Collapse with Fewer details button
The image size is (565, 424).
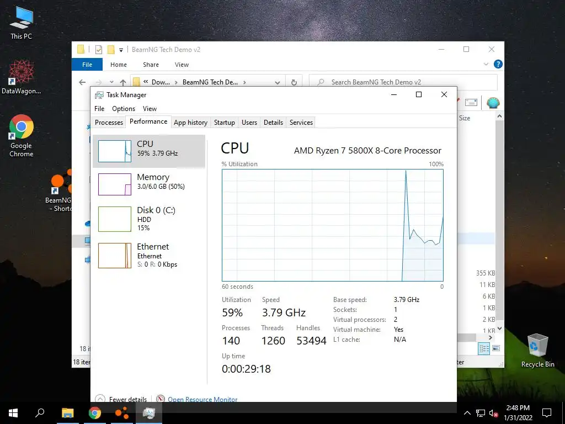click(x=121, y=399)
